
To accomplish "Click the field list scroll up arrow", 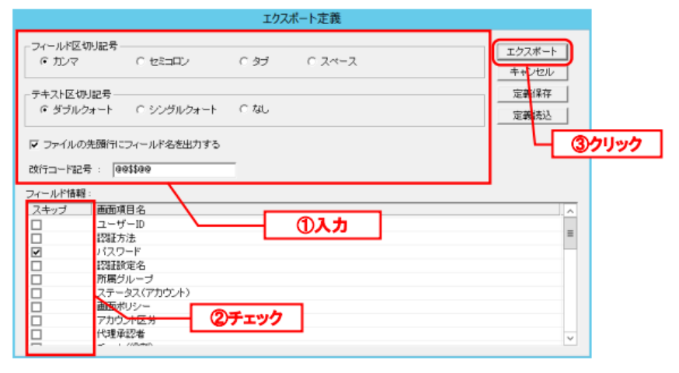I will pyautogui.click(x=570, y=211).
